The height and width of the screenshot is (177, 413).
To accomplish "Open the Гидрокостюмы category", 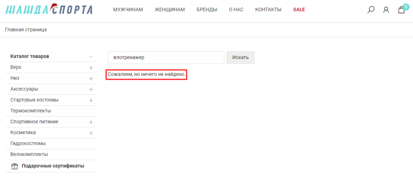I will (x=28, y=144).
